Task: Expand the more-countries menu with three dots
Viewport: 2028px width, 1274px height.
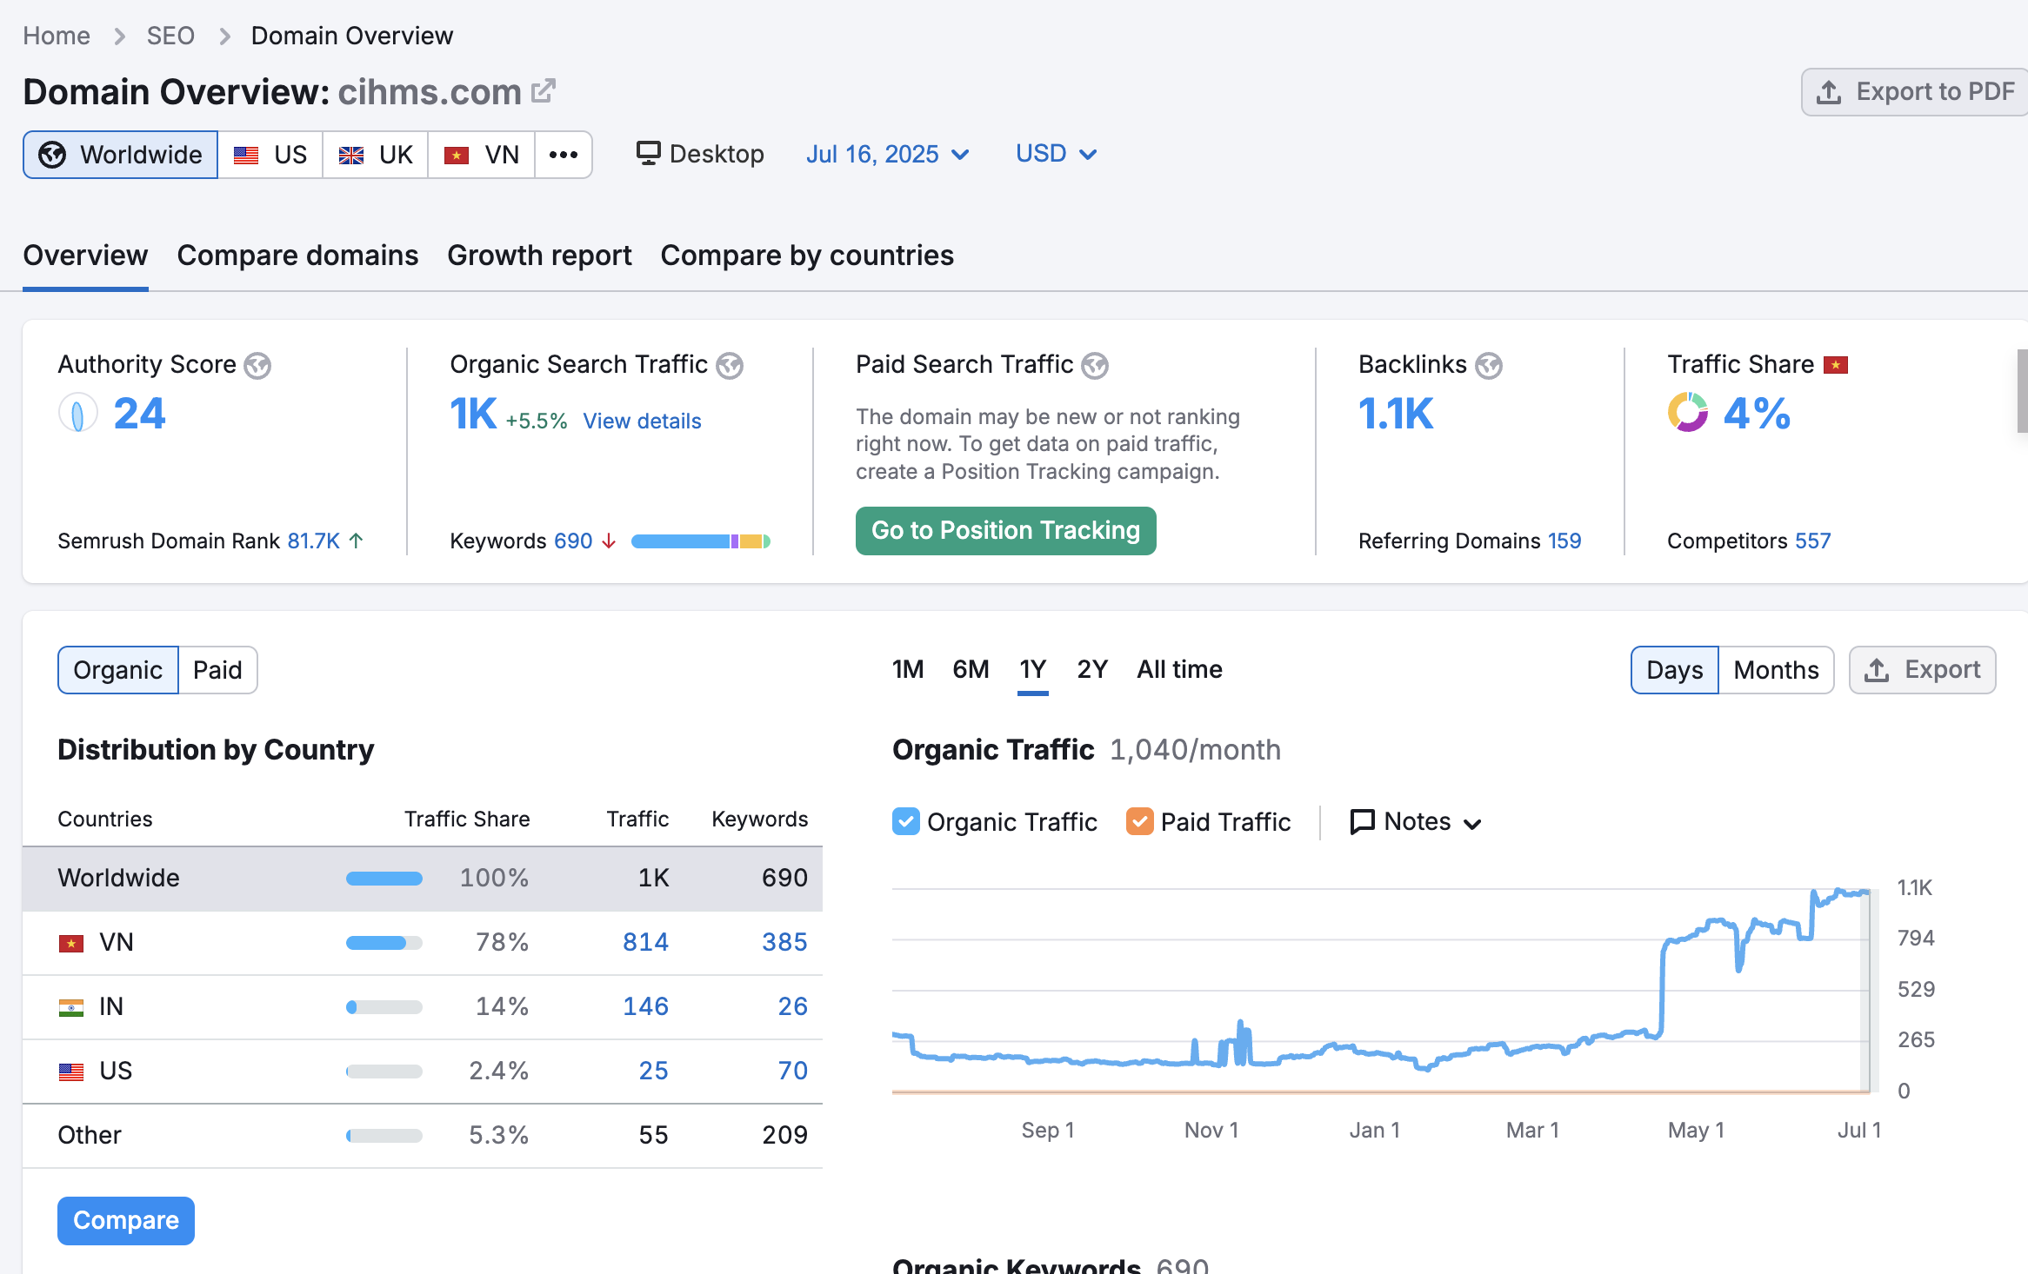Action: (x=564, y=154)
